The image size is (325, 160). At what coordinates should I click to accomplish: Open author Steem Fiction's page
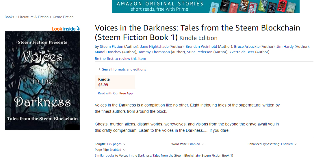(112, 46)
